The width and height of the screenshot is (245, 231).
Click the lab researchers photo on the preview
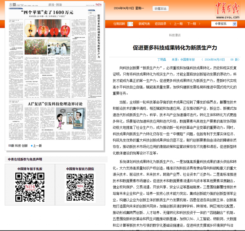pos(59,47)
